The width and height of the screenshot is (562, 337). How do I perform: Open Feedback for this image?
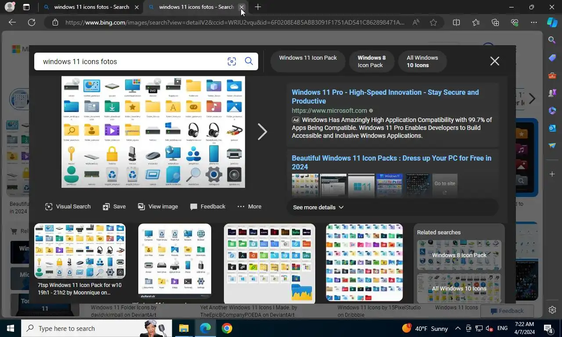click(208, 206)
